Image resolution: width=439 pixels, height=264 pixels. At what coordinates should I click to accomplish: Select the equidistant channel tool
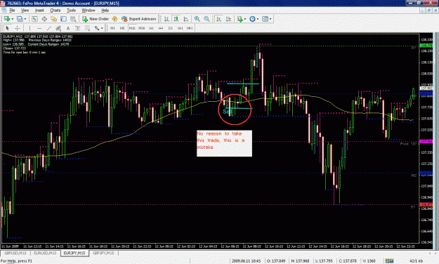click(x=58, y=28)
